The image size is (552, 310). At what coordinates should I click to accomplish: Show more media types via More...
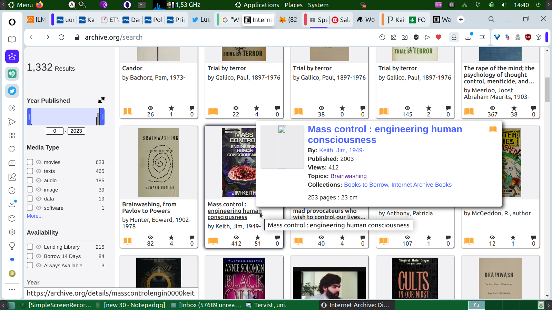pyautogui.click(x=35, y=216)
